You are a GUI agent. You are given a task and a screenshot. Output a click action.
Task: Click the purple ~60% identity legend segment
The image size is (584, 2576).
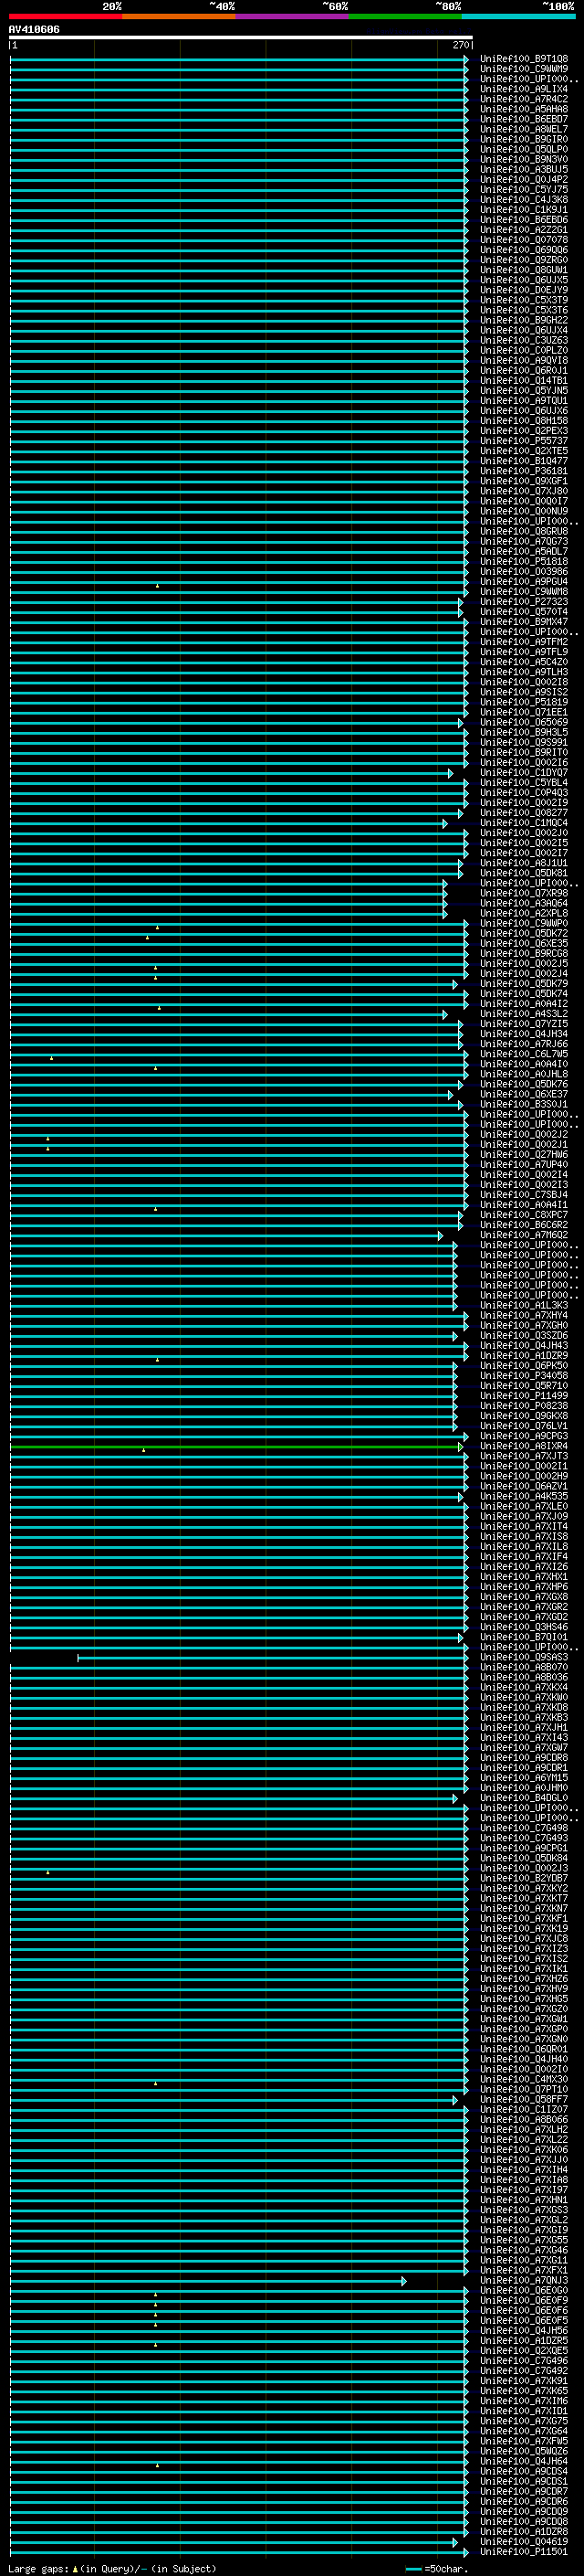pyautogui.click(x=291, y=16)
